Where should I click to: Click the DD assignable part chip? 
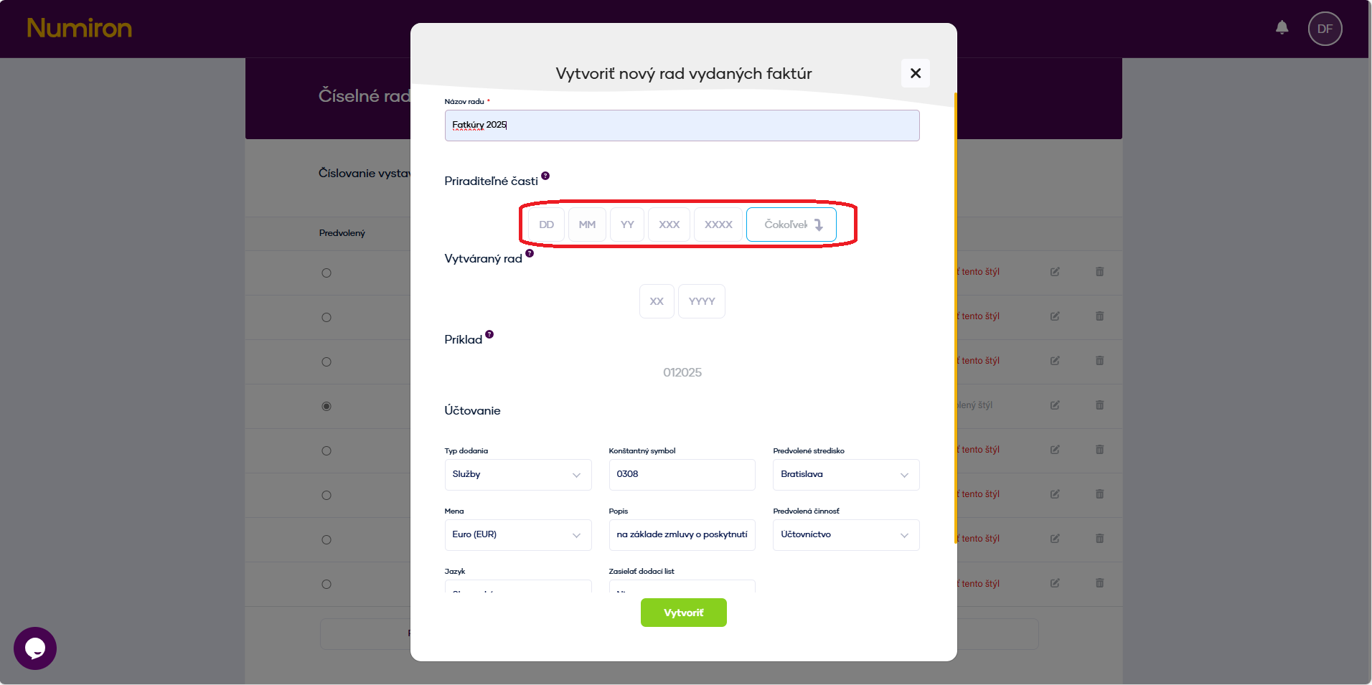point(546,225)
